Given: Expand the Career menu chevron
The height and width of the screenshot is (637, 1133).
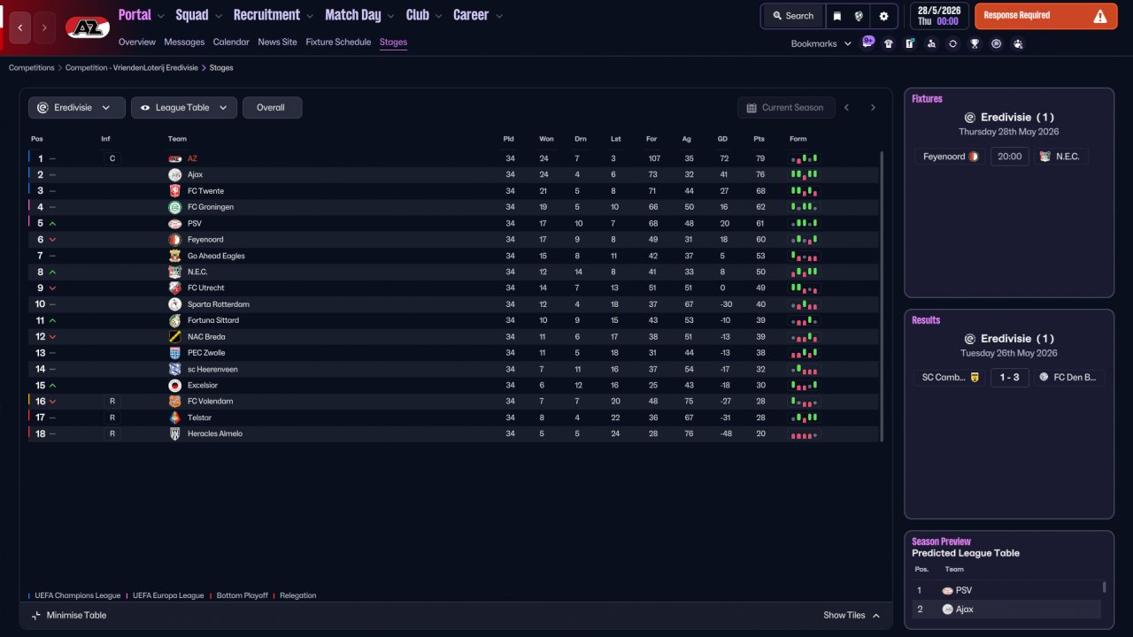Looking at the screenshot, I should tap(499, 16).
